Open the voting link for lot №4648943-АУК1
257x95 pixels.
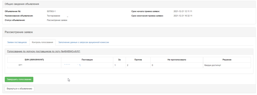tap(44, 52)
